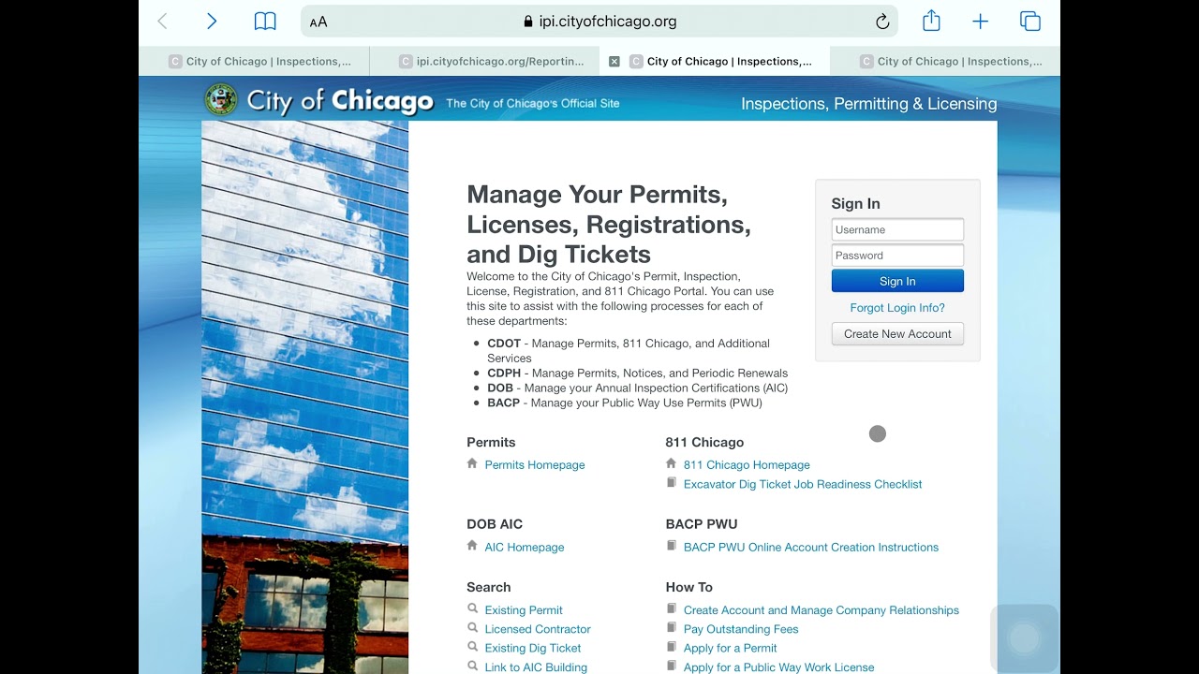
Task: Click document icon beside Excavator Dig Ticket checklist
Action: point(672,483)
